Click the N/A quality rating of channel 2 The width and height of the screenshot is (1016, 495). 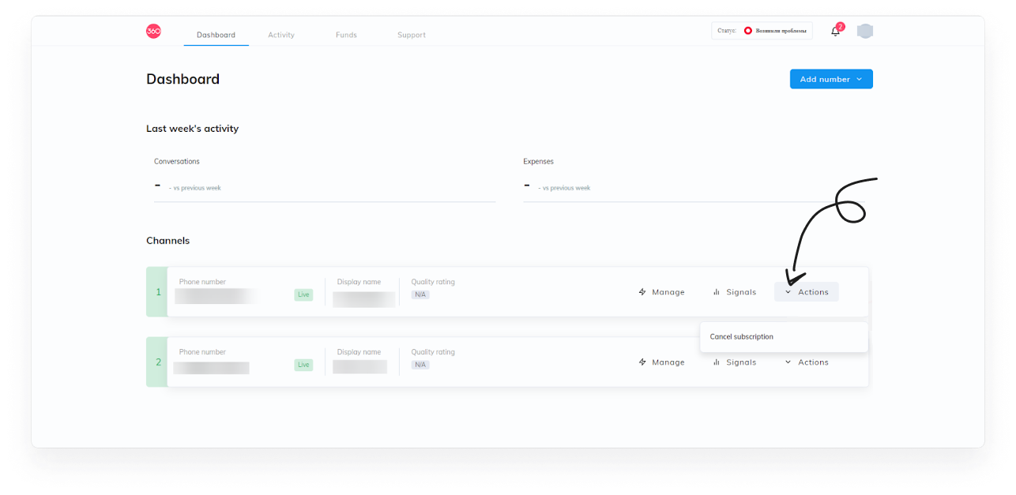point(420,365)
